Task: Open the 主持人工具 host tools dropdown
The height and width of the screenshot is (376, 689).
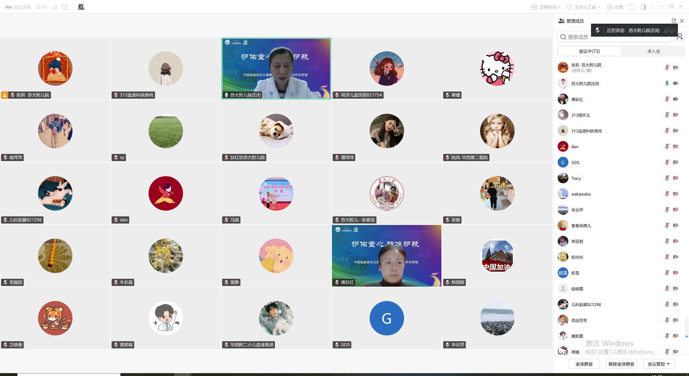Action: 583,7
